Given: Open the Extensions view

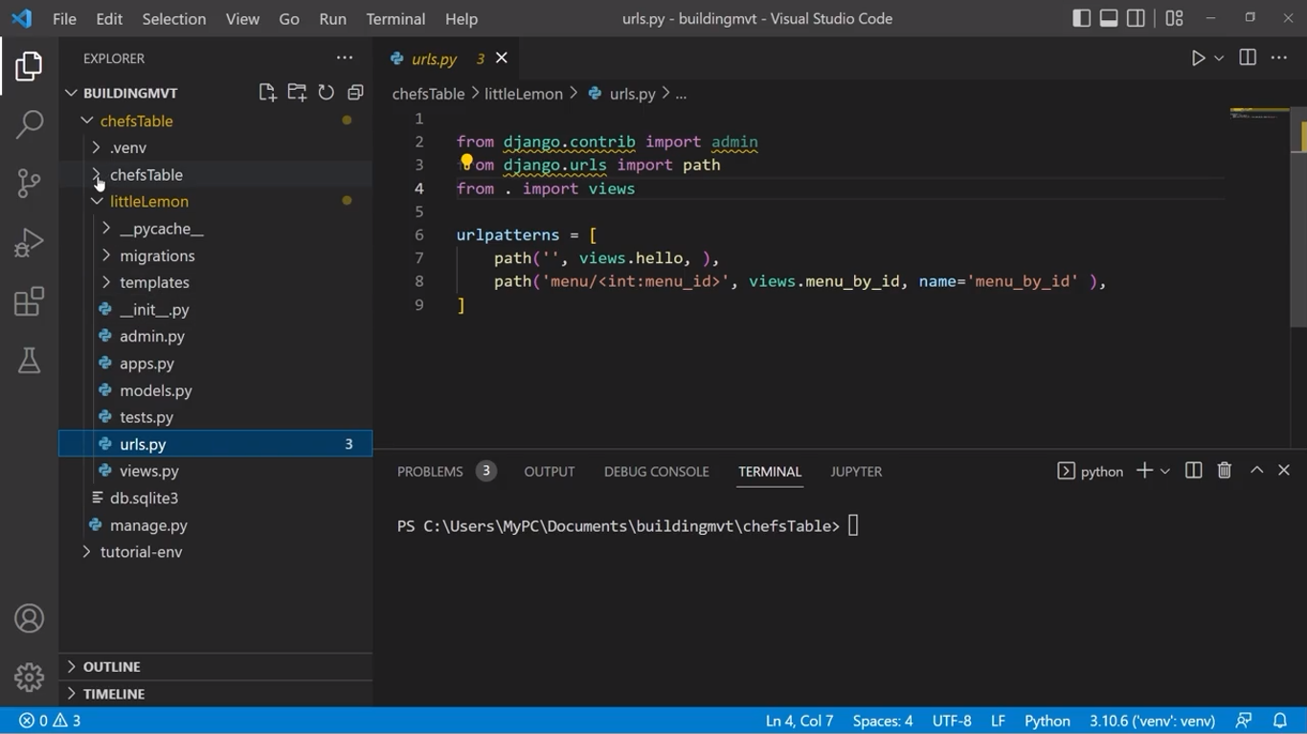Looking at the screenshot, I should coord(29,301).
